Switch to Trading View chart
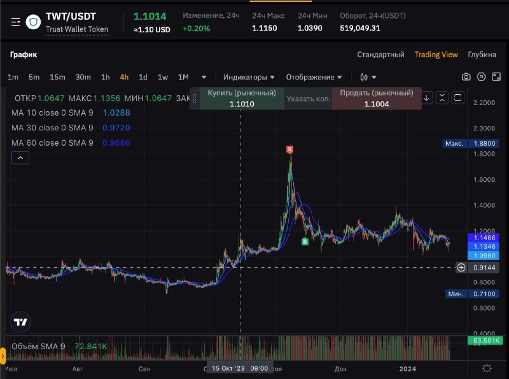The image size is (509, 379). point(436,55)
